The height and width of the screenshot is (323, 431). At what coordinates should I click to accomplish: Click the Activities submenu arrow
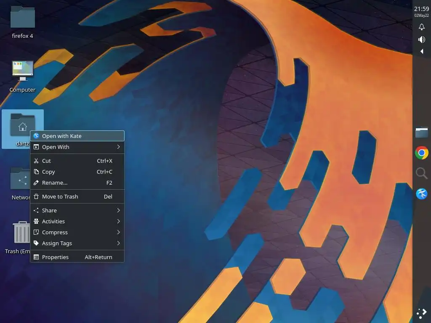pyautogui.click(x=118, y=221)
